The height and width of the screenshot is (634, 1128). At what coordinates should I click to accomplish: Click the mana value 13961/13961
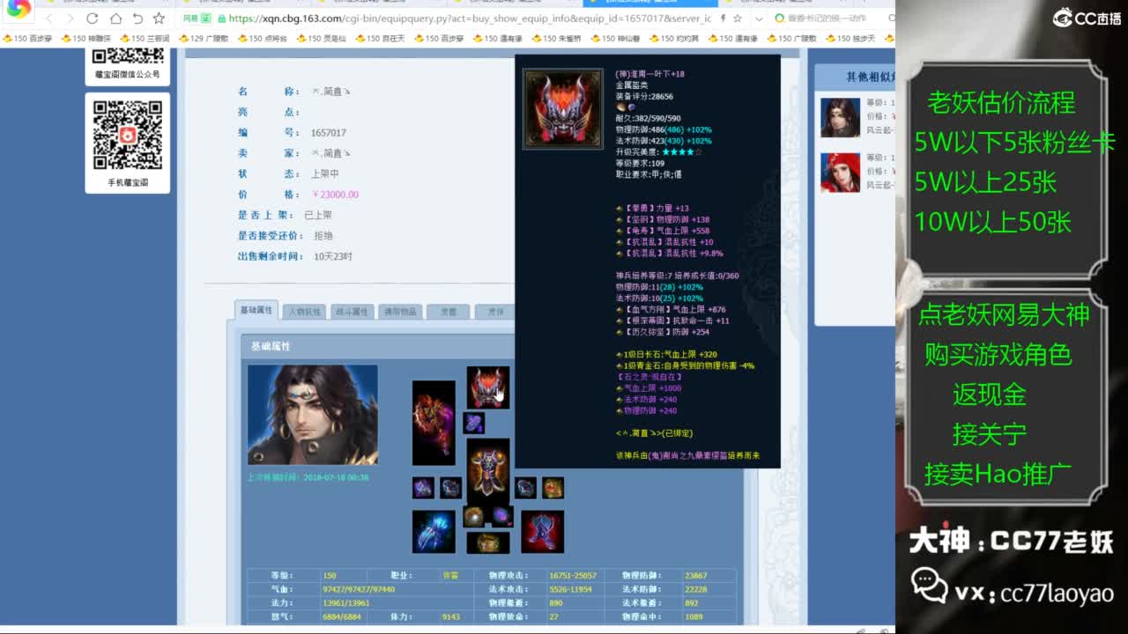[x=346, y=603]
